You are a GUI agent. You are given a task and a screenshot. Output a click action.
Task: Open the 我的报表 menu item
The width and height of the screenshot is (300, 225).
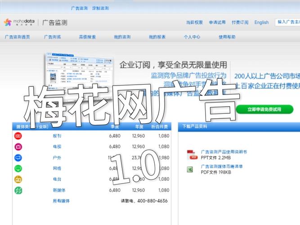point(157,37)
